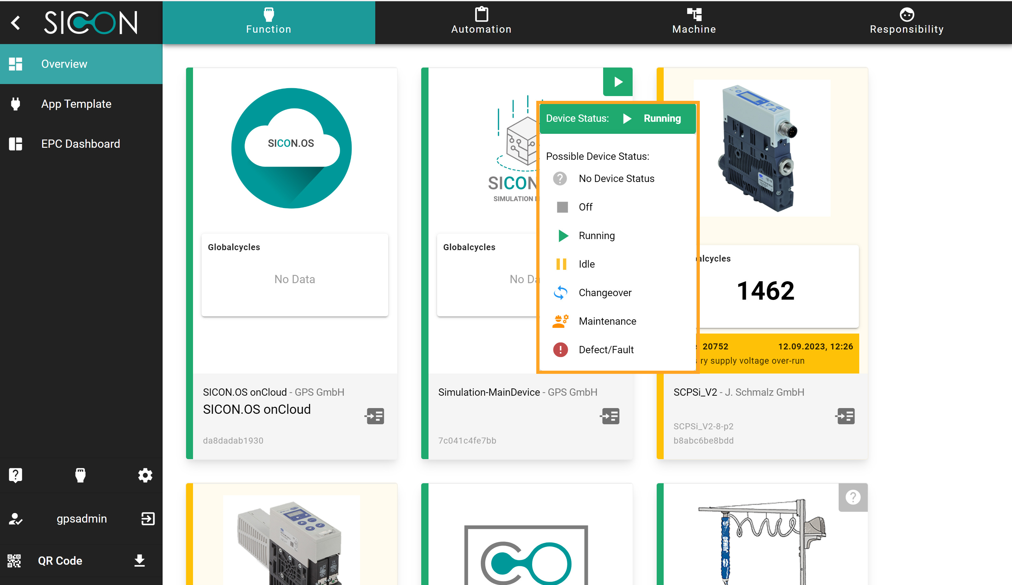Image resolution: width=1012 pixels, height=585 pixels.
Task: Switch to the Automation tab
Action: click(481, 23)
